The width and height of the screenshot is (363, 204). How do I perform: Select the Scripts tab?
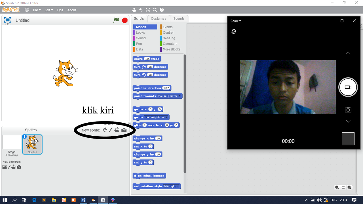[x=139, y=18]
